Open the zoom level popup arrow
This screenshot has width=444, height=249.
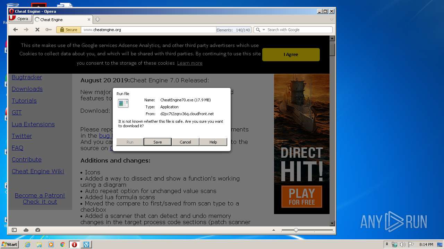pos(274,230)
